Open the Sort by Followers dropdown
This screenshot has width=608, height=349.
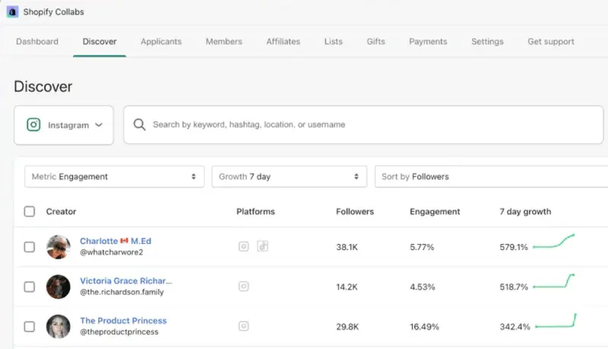click(491, 177)
